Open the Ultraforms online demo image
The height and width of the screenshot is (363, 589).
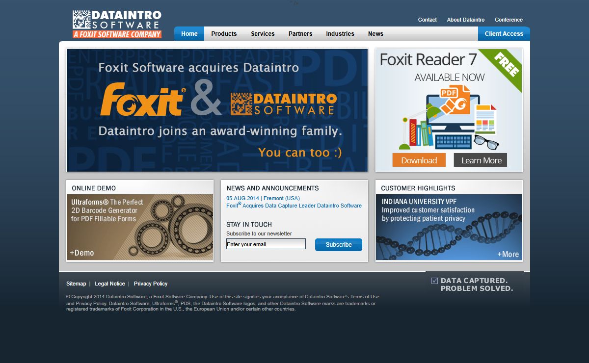[x=140, y=227]
